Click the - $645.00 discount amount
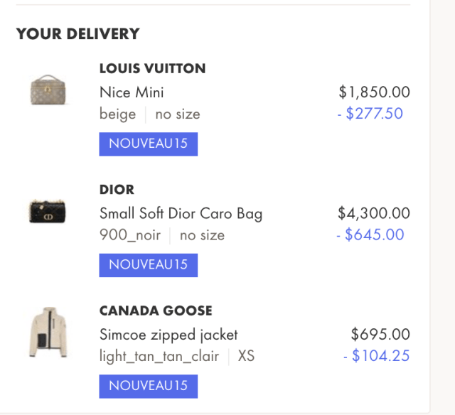This screenshot has width=455, height=415. (x=370, y=235)
